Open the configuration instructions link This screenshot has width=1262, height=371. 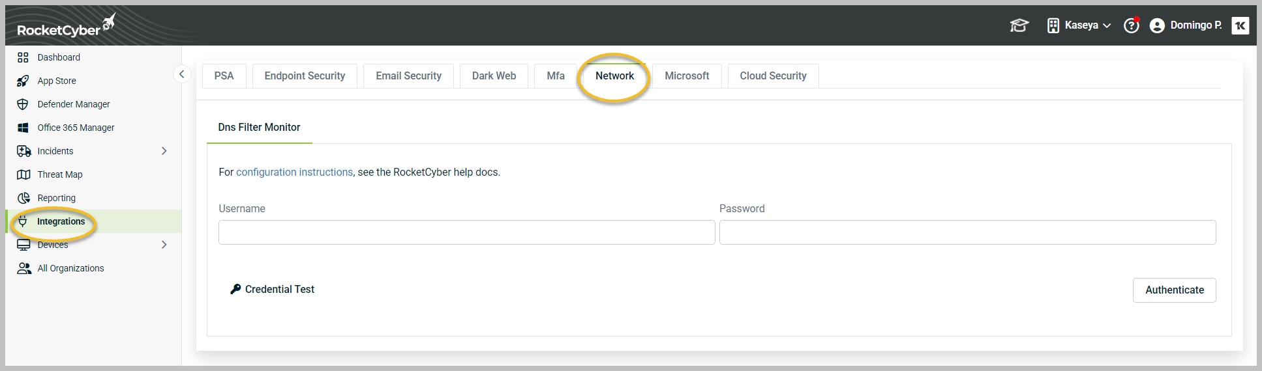click(x=294, y=172)
